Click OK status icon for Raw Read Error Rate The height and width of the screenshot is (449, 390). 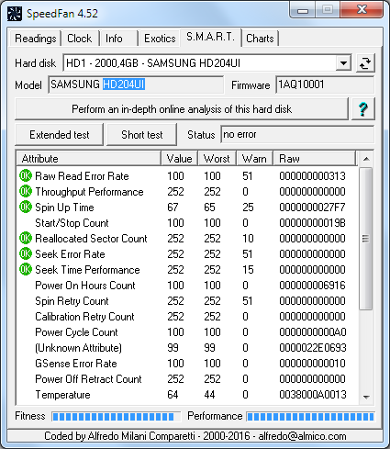26,175
